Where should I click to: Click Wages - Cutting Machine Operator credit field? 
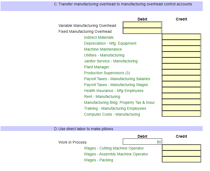[x=181, y=148]
